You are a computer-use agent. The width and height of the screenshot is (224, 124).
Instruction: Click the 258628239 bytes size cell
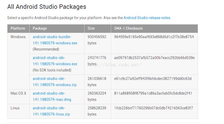pos(97,111)
